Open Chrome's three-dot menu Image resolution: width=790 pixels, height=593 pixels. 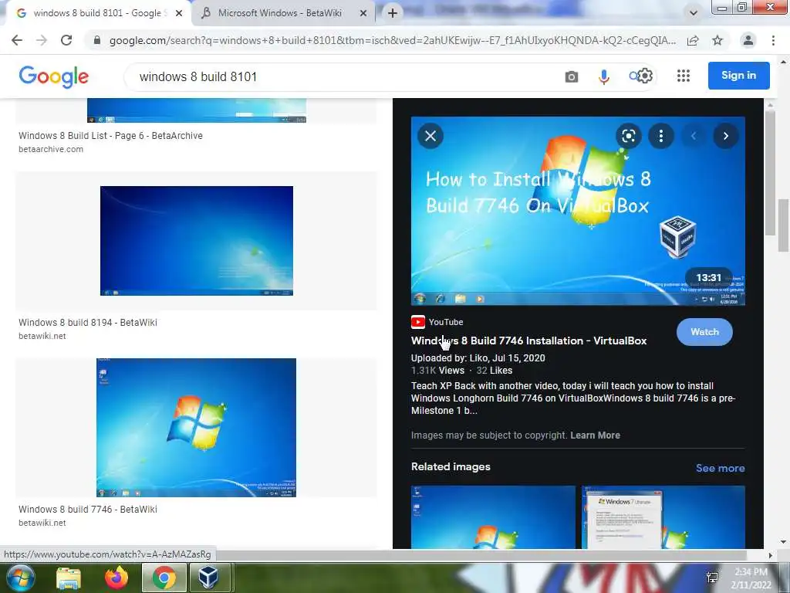(773, 40)
